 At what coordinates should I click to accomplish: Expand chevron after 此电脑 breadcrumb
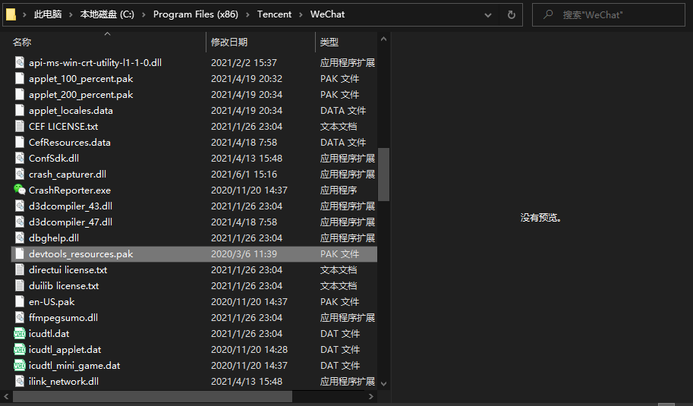(71, 14)
